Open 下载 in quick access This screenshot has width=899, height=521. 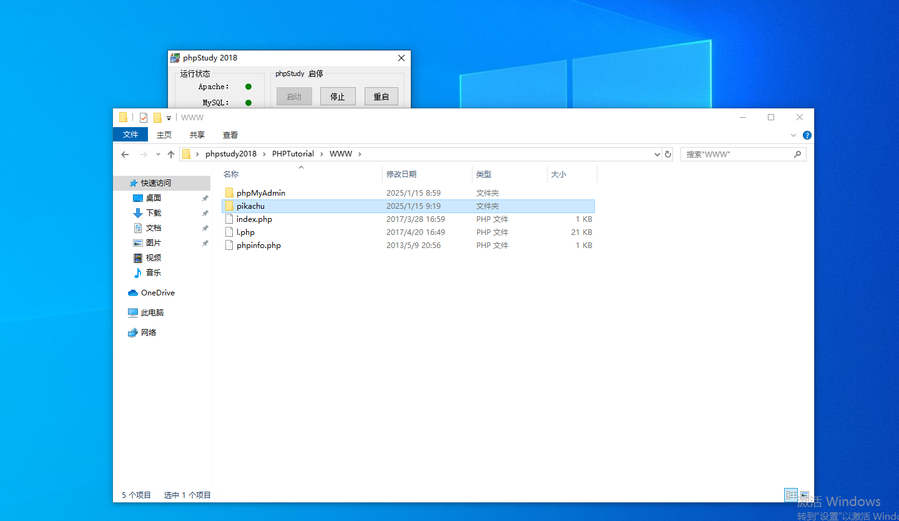pyautogui.click(x=154, y=213)
